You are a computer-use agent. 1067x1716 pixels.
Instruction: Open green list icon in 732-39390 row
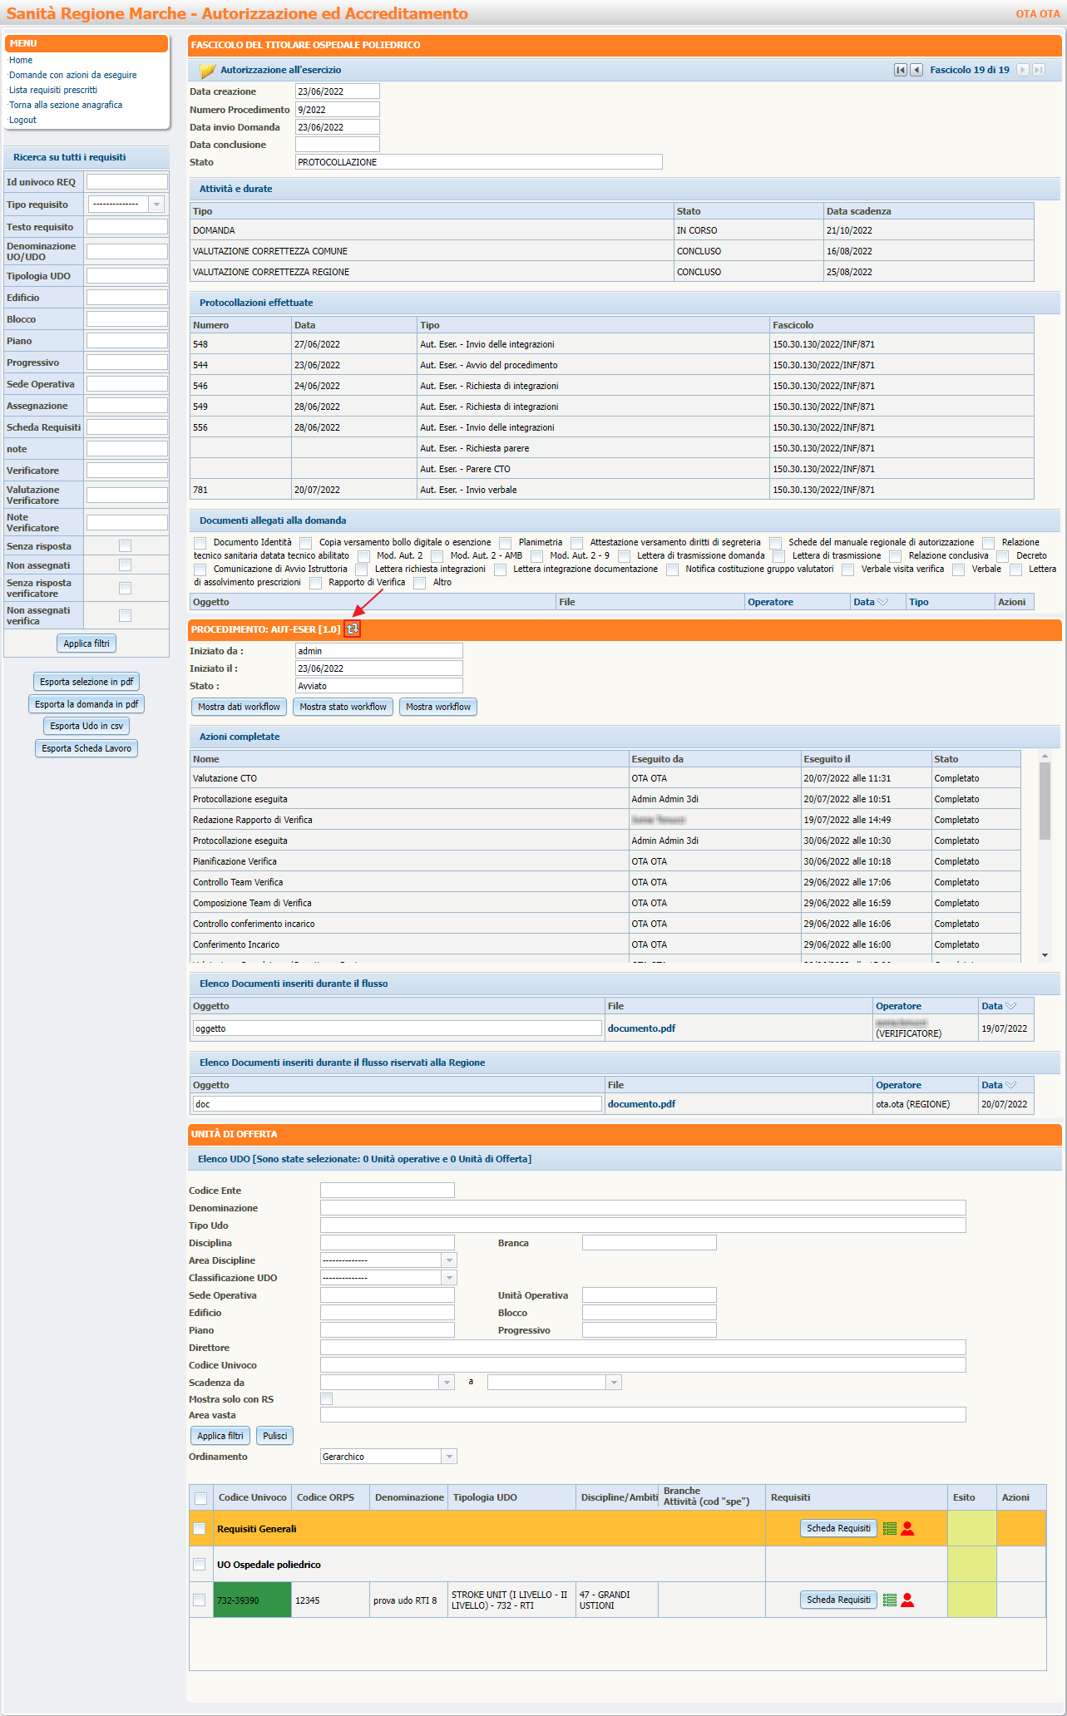pos(890,1600)
